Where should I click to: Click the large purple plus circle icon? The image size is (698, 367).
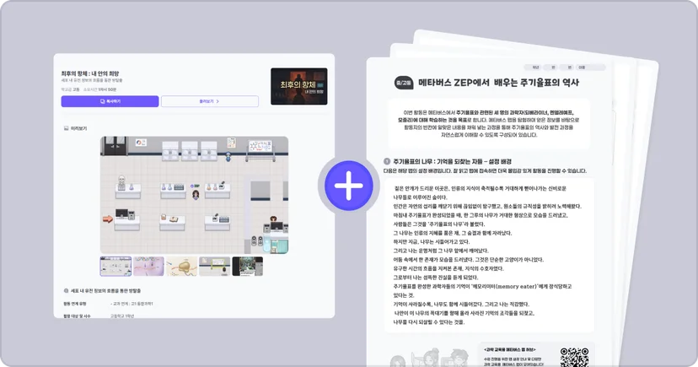click(x=348, y=186)
